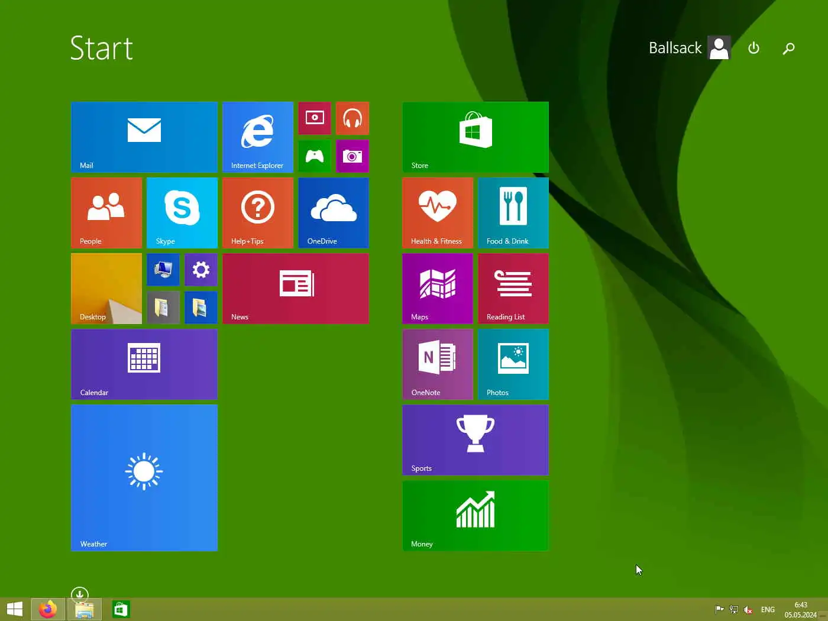Open the Search magnifier button
Viewport: 828px width, 621px height.
point(788,48)
